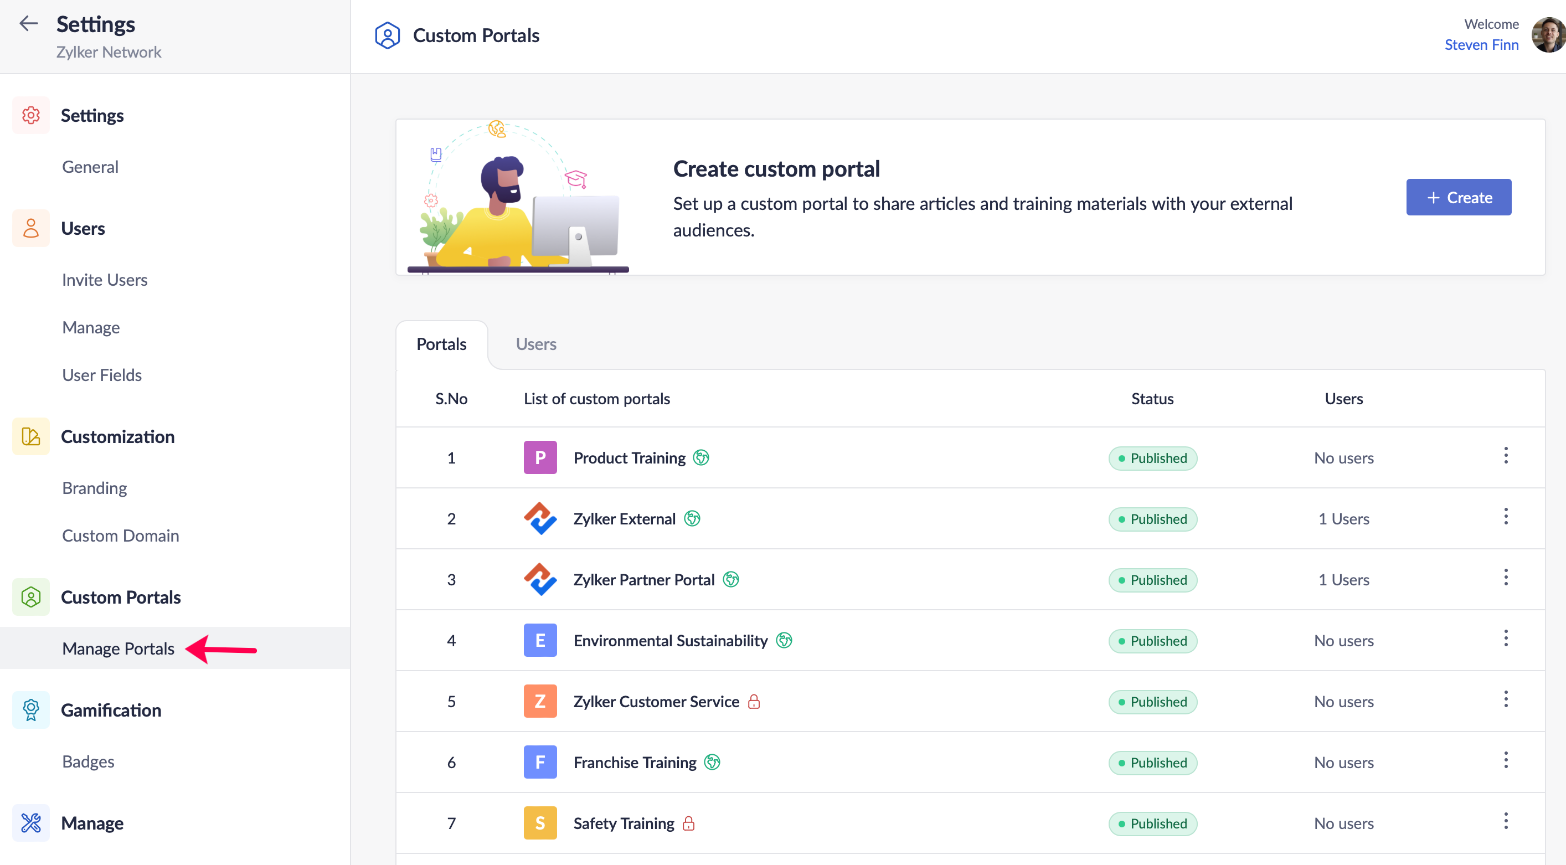Select the Portals tab
Image resolution: width=1566 pixels, height=865 pixels.
pyautogui.click(x=441, y=344)
